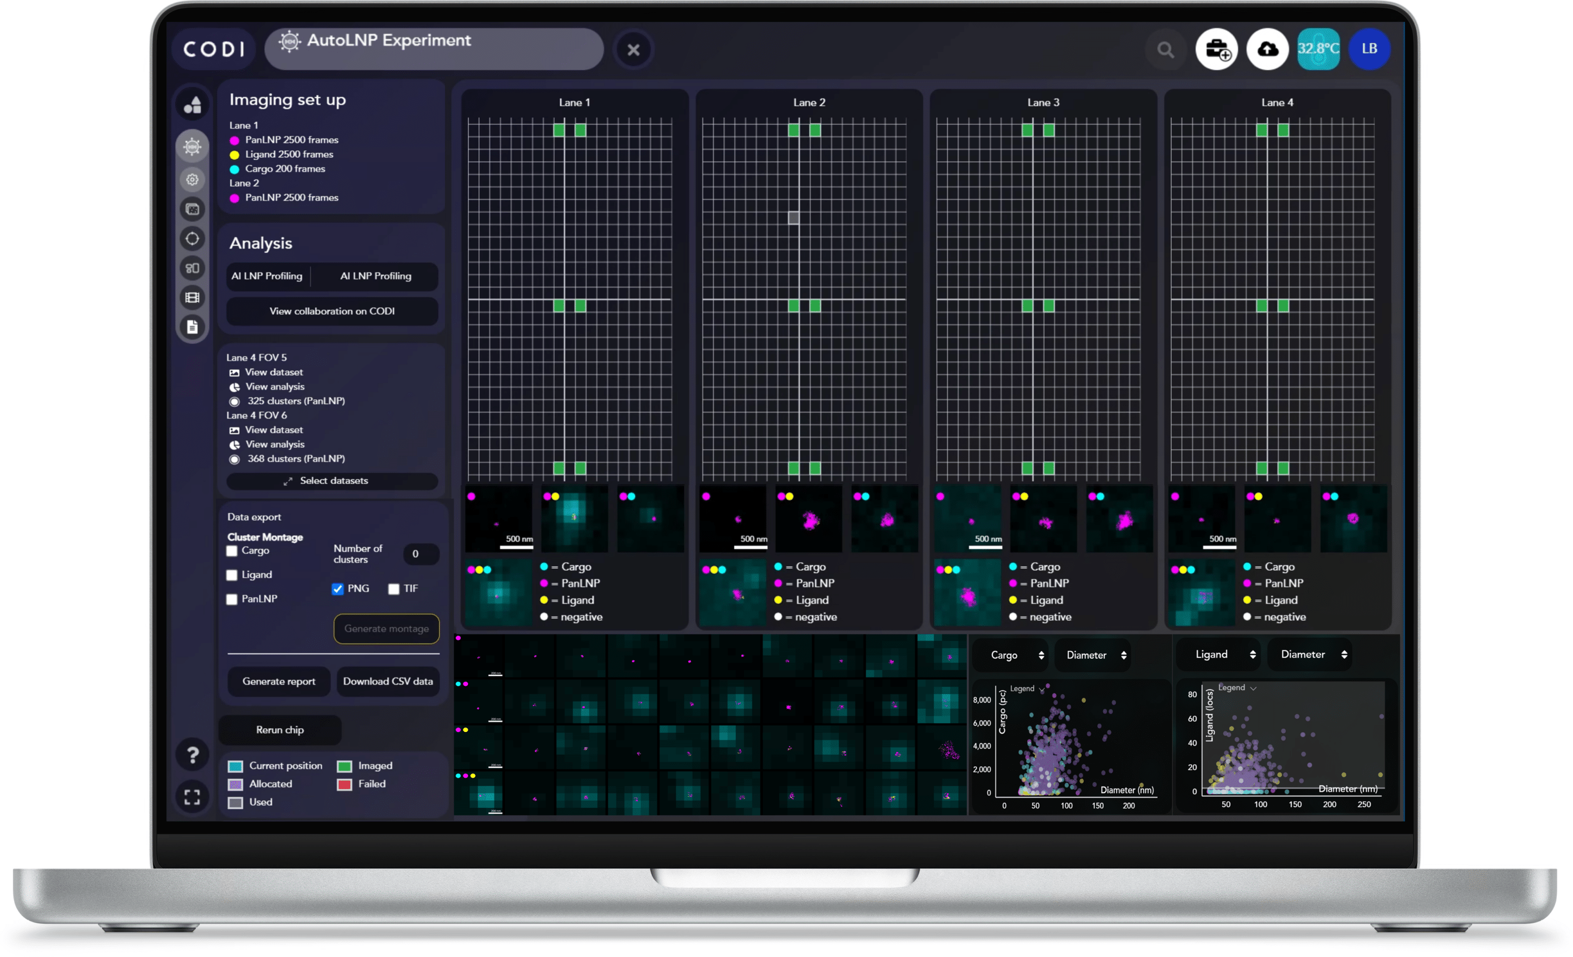Click the document report icon in the sidebar
This screenshot has height=957, width=1573.
click(192, 328)
